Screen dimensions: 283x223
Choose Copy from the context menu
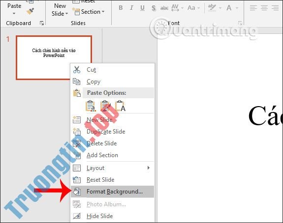pos(113,82)
